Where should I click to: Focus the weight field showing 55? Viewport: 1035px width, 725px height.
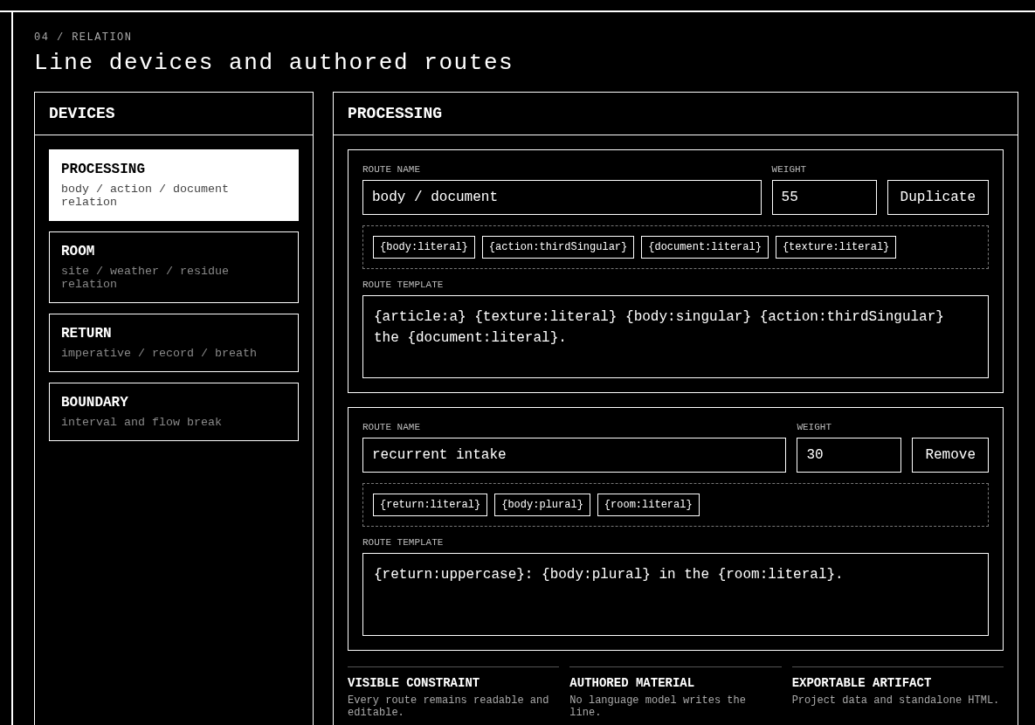pos(825,197)
